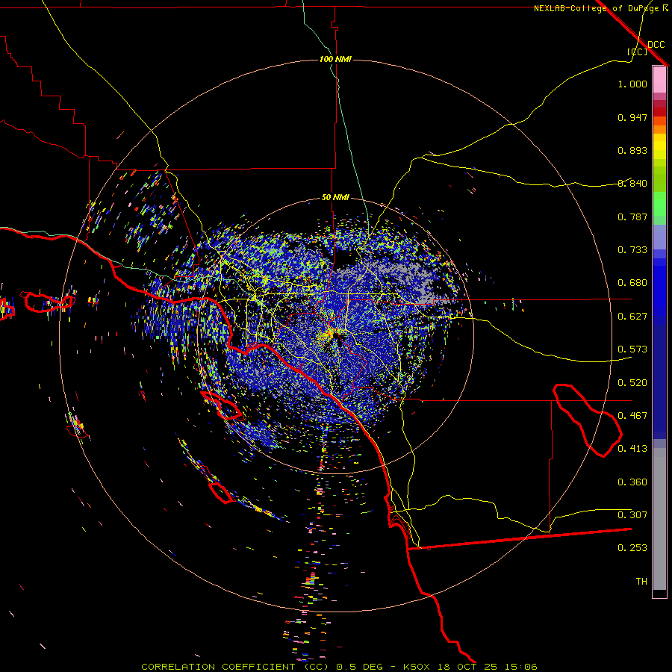Image resolution: width=672 pixels, height=672 pixels.
Task: Select the 1.000 legend value
Action: [632, 84]
